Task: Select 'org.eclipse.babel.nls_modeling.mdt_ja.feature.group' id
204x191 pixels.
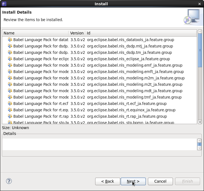Action: 135,91
